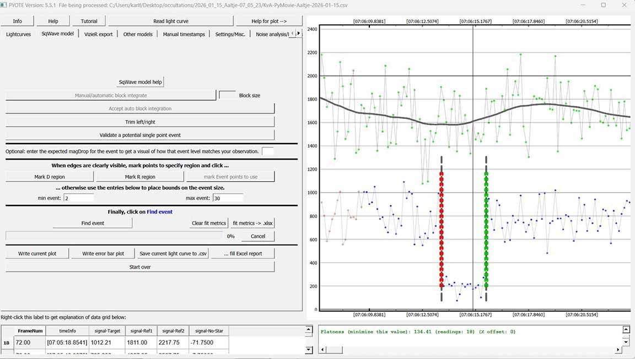Click Trim left/right button

(x=140, y=122)
